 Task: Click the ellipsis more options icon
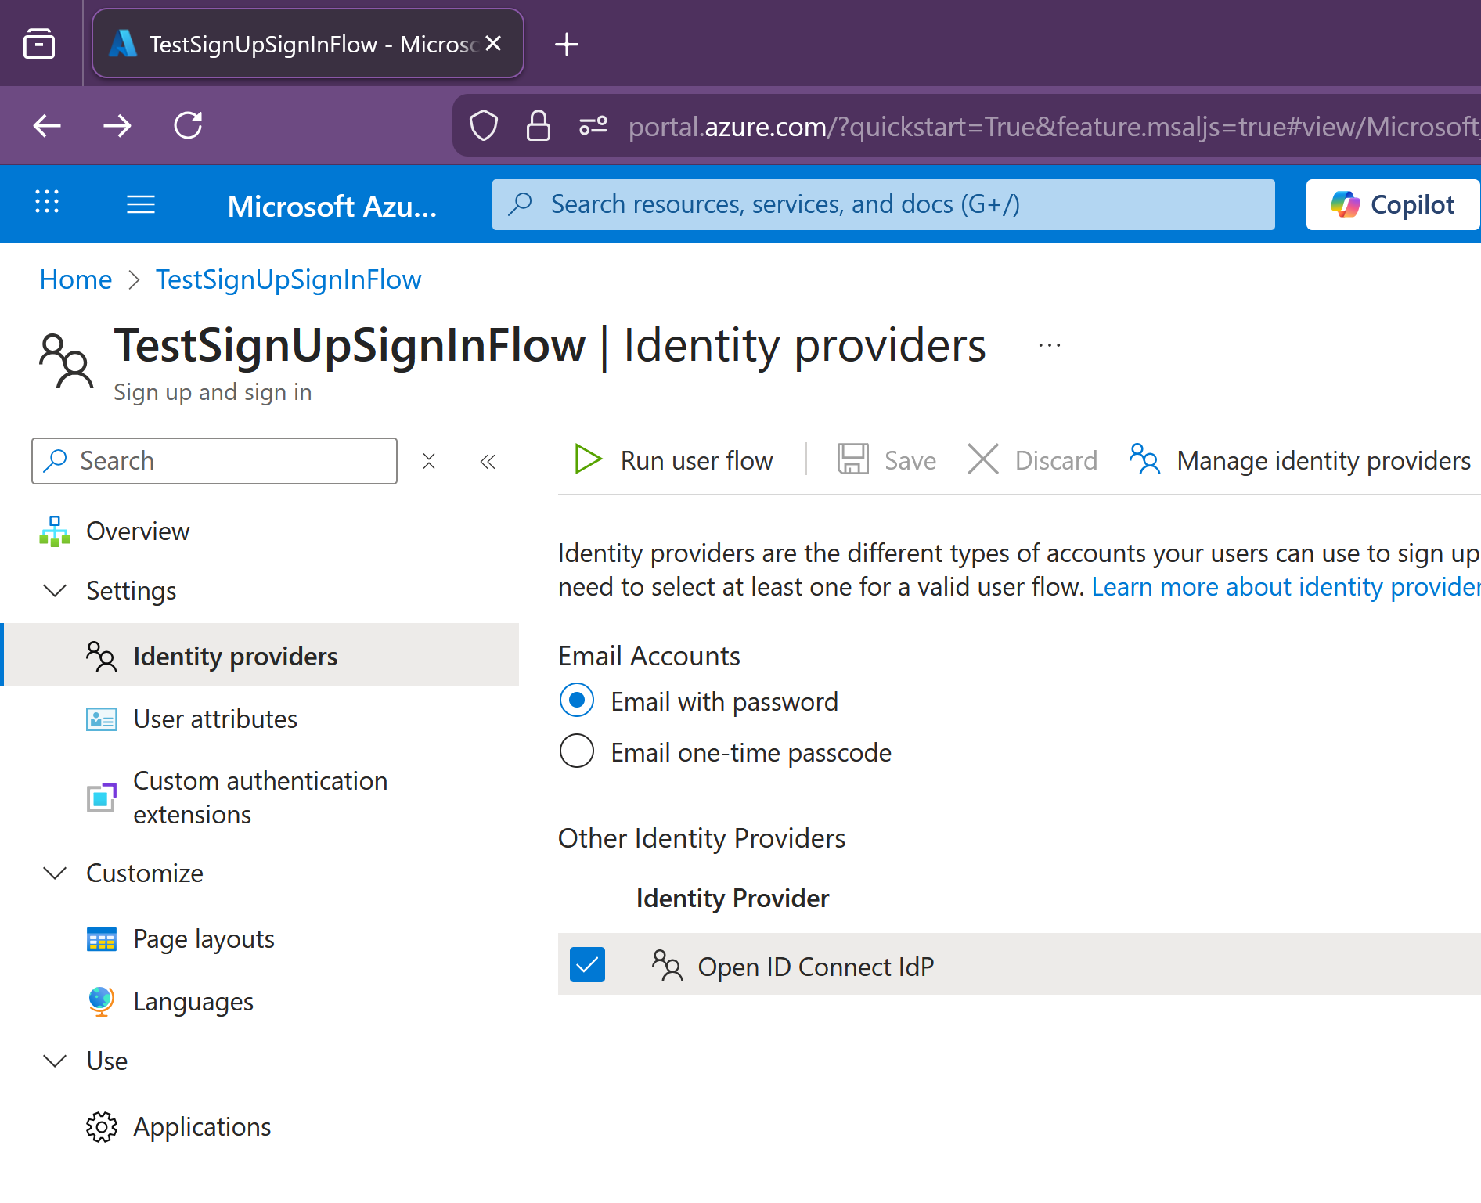[x=1049, y=345]
